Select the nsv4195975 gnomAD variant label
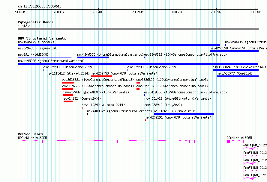Image resolution: width=267 pixels, height=182 pixels. pyautogui.click(x=51, y=61)
